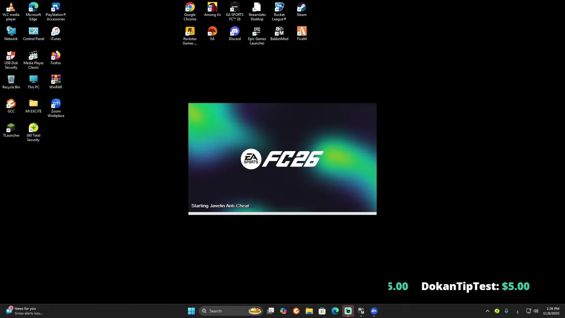Show hidden system tray icons
The height and width of the screenshot is (318, 565).
[x=487, y=311]
